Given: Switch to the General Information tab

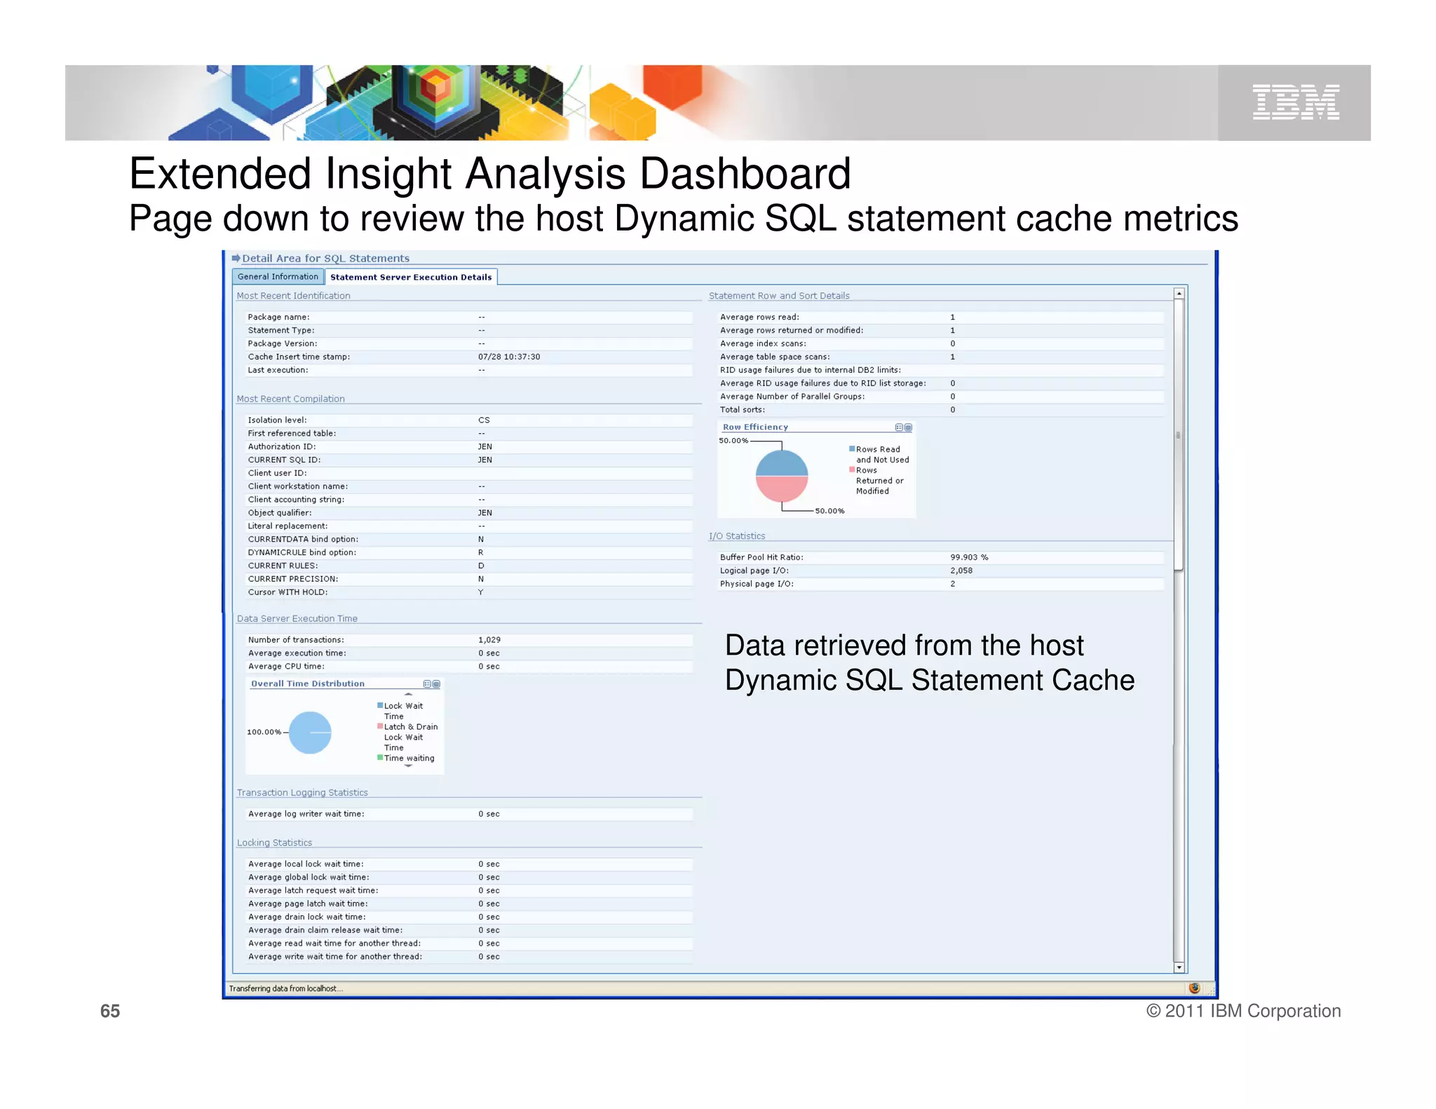Looking at the screenshot, I should coord(278,277).
